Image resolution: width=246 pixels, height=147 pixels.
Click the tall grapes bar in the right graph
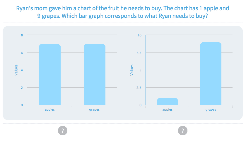[x=211, y=74]
